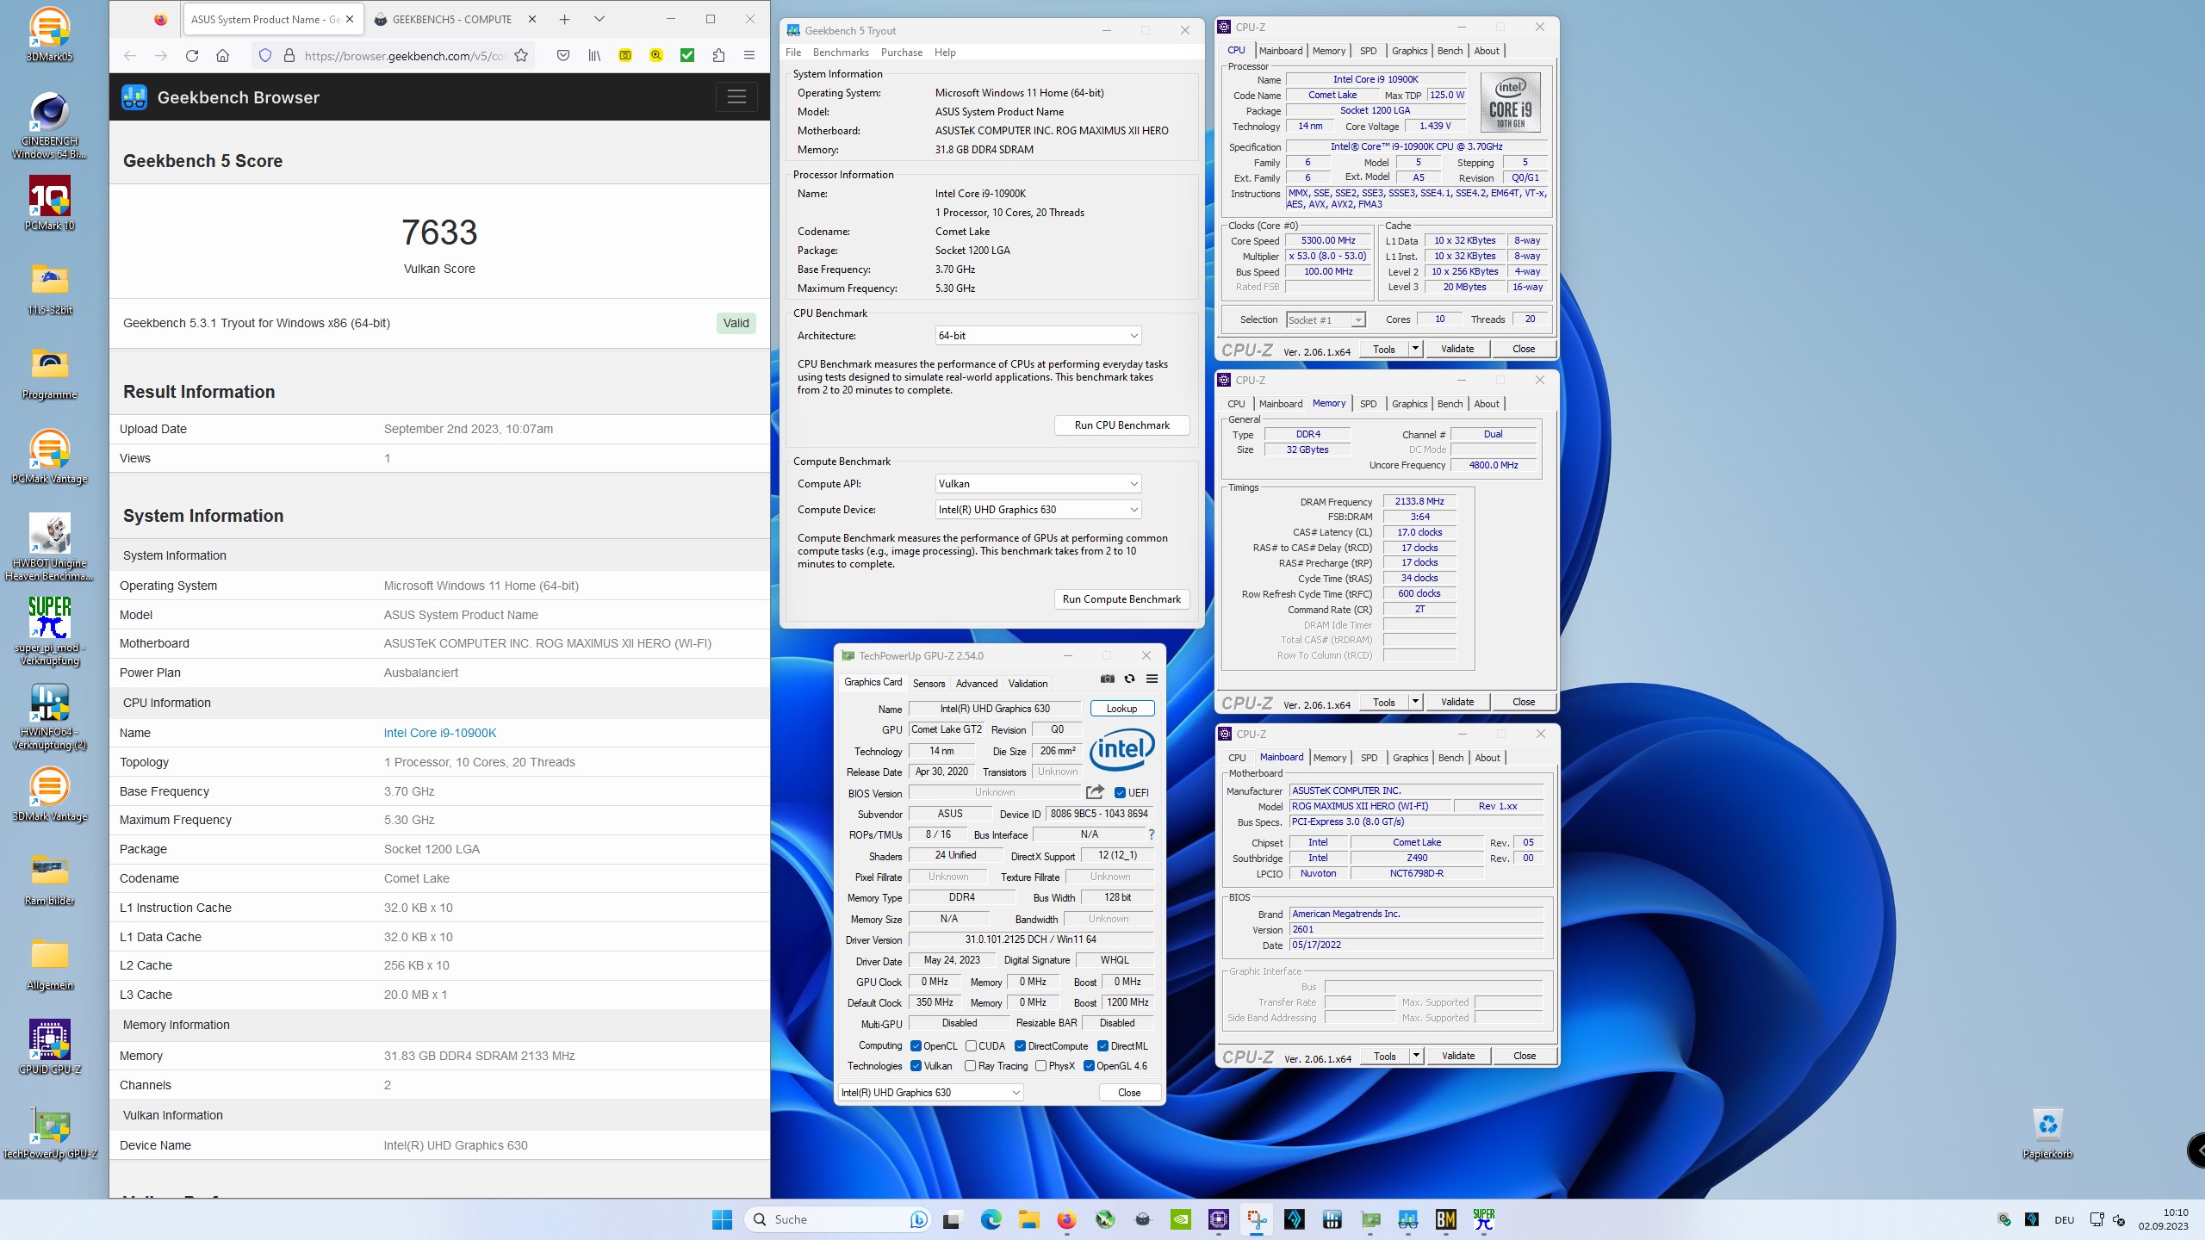This screenshot has height=1240, width=2205.
Task: Toggle the OpenCL checkbox in GPU-Z
Action: tap(916, 1046)
